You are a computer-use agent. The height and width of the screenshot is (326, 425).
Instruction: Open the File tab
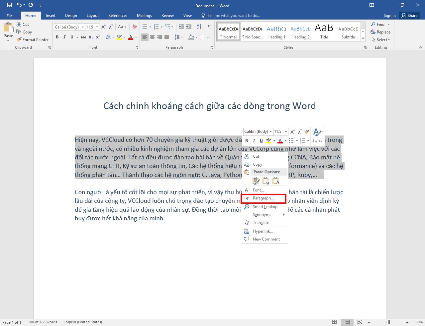[10, 15]
